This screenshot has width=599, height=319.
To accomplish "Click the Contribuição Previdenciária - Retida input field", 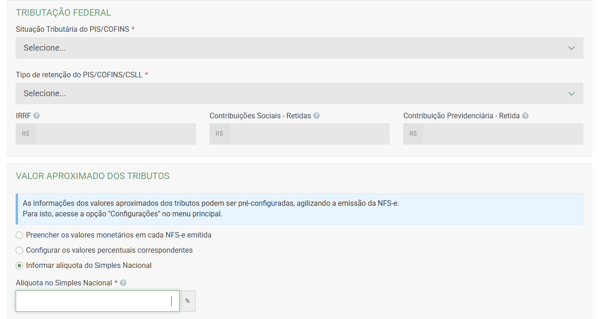I will pos(503,134).
